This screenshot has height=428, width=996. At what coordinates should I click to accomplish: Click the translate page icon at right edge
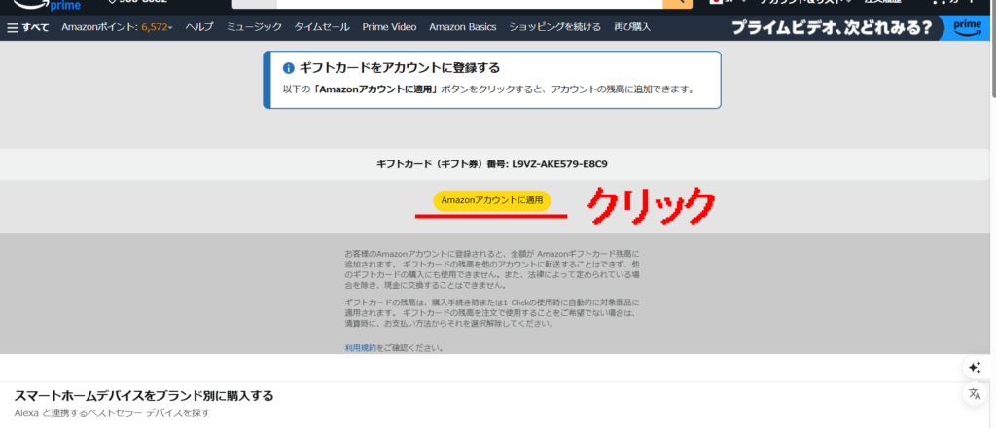[x=975, y=394]
